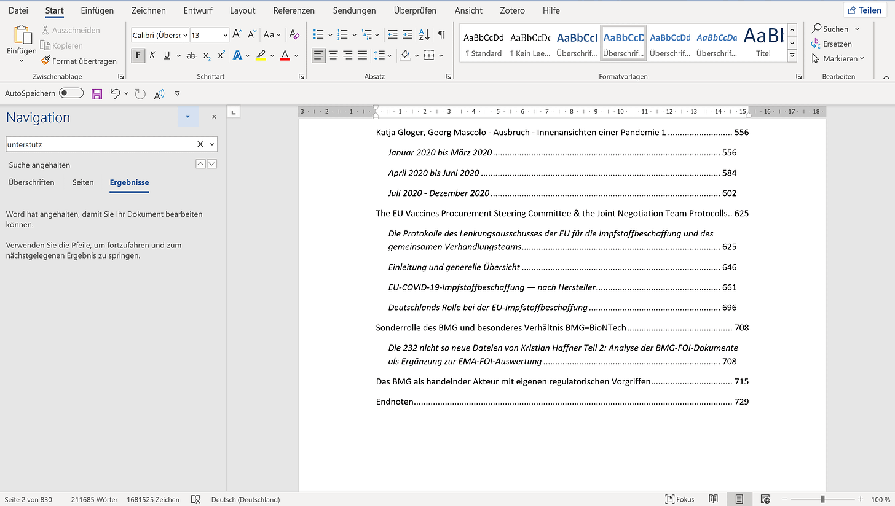
Task: Clear all formatting eraser icon
Action: click(x=294, y=34)
